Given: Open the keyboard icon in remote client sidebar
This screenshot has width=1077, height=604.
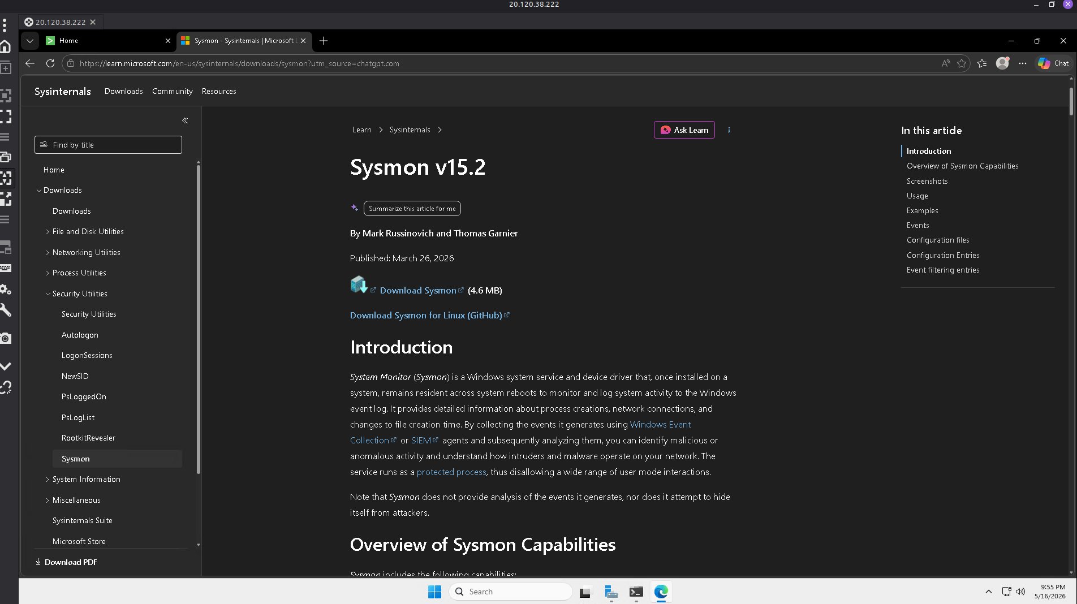Looking at the screenshot, I should (6, 268).
